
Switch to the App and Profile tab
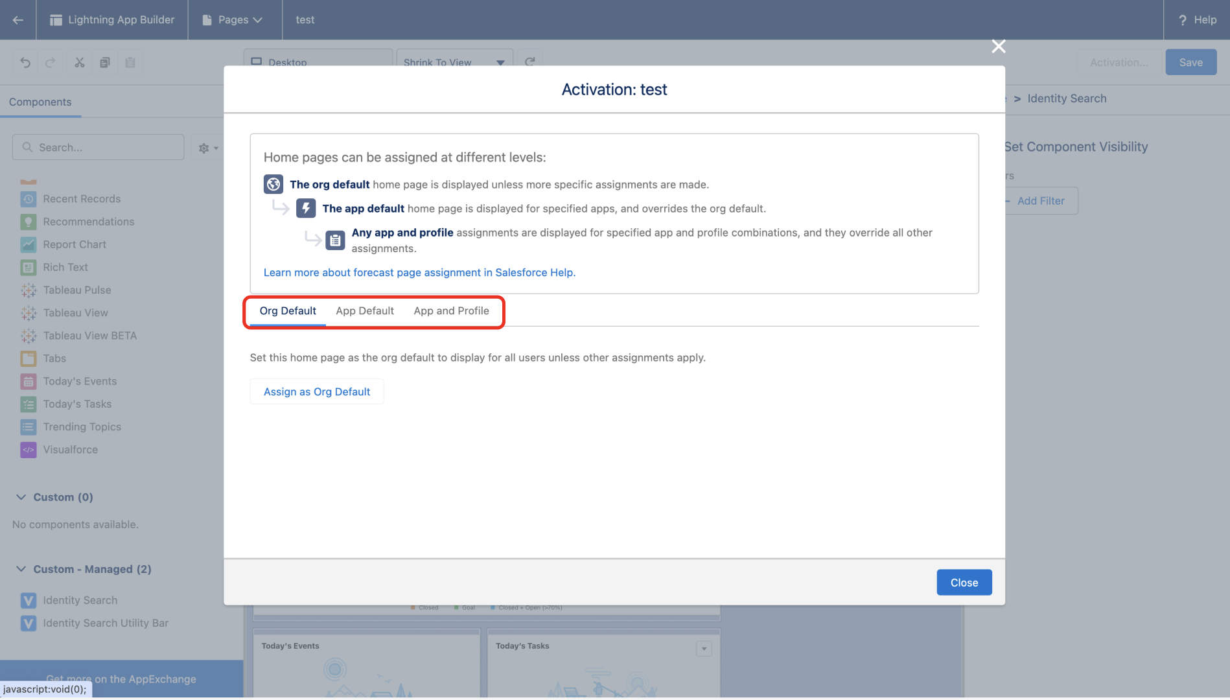coord(451,311)
